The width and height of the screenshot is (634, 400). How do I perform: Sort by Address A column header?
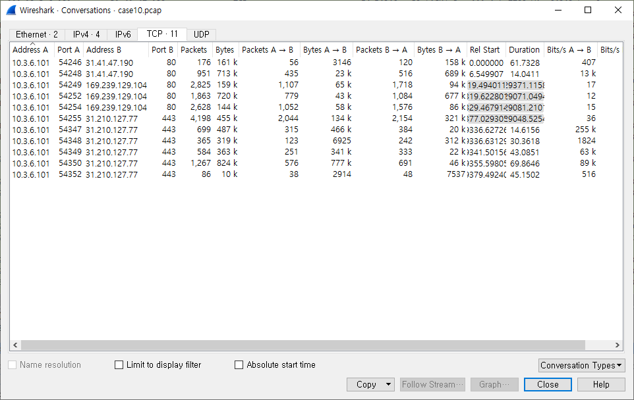coord(32,50)
